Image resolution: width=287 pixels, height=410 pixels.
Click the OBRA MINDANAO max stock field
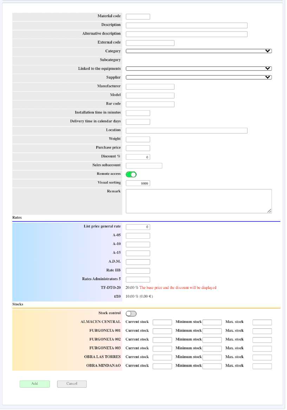pos(262,366)
